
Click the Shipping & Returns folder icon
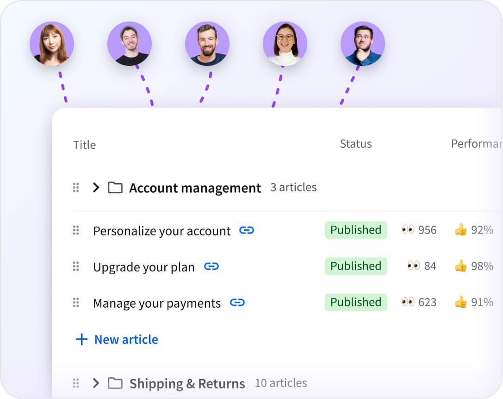click(114, 383)
